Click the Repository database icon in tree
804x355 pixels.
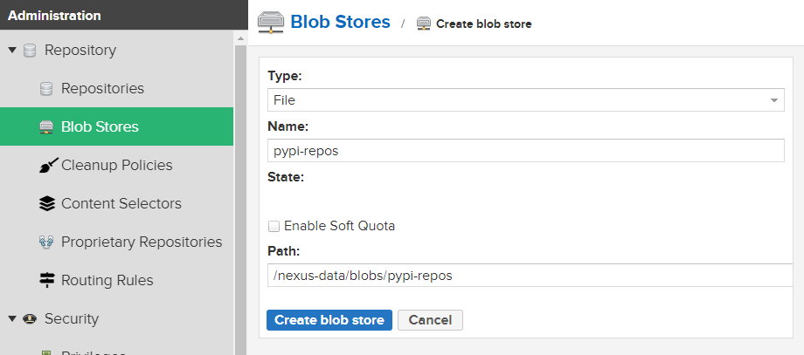(30, 51)
